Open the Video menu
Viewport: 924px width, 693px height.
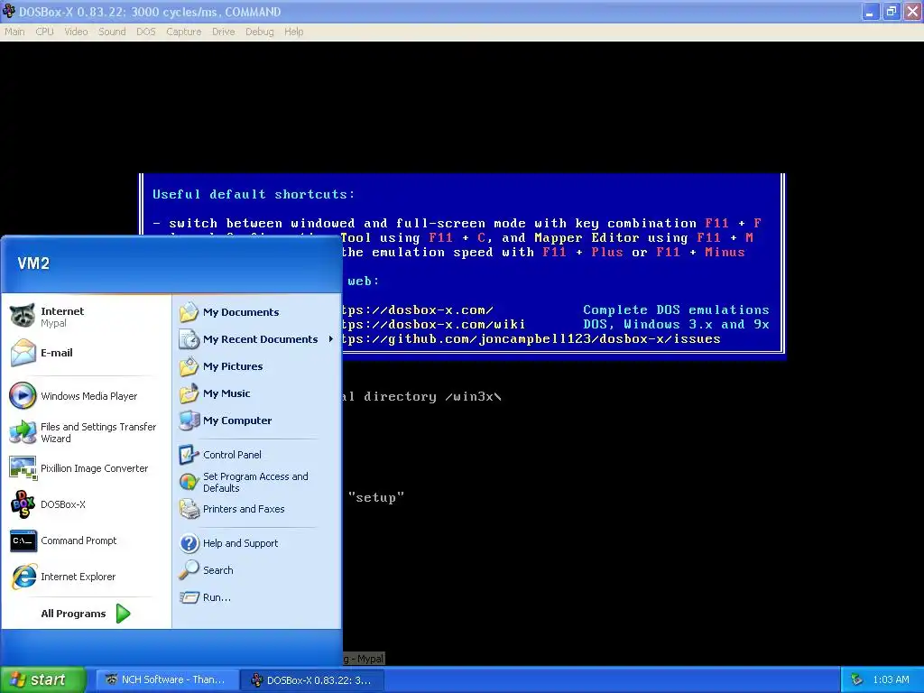[x=76, y=32]
